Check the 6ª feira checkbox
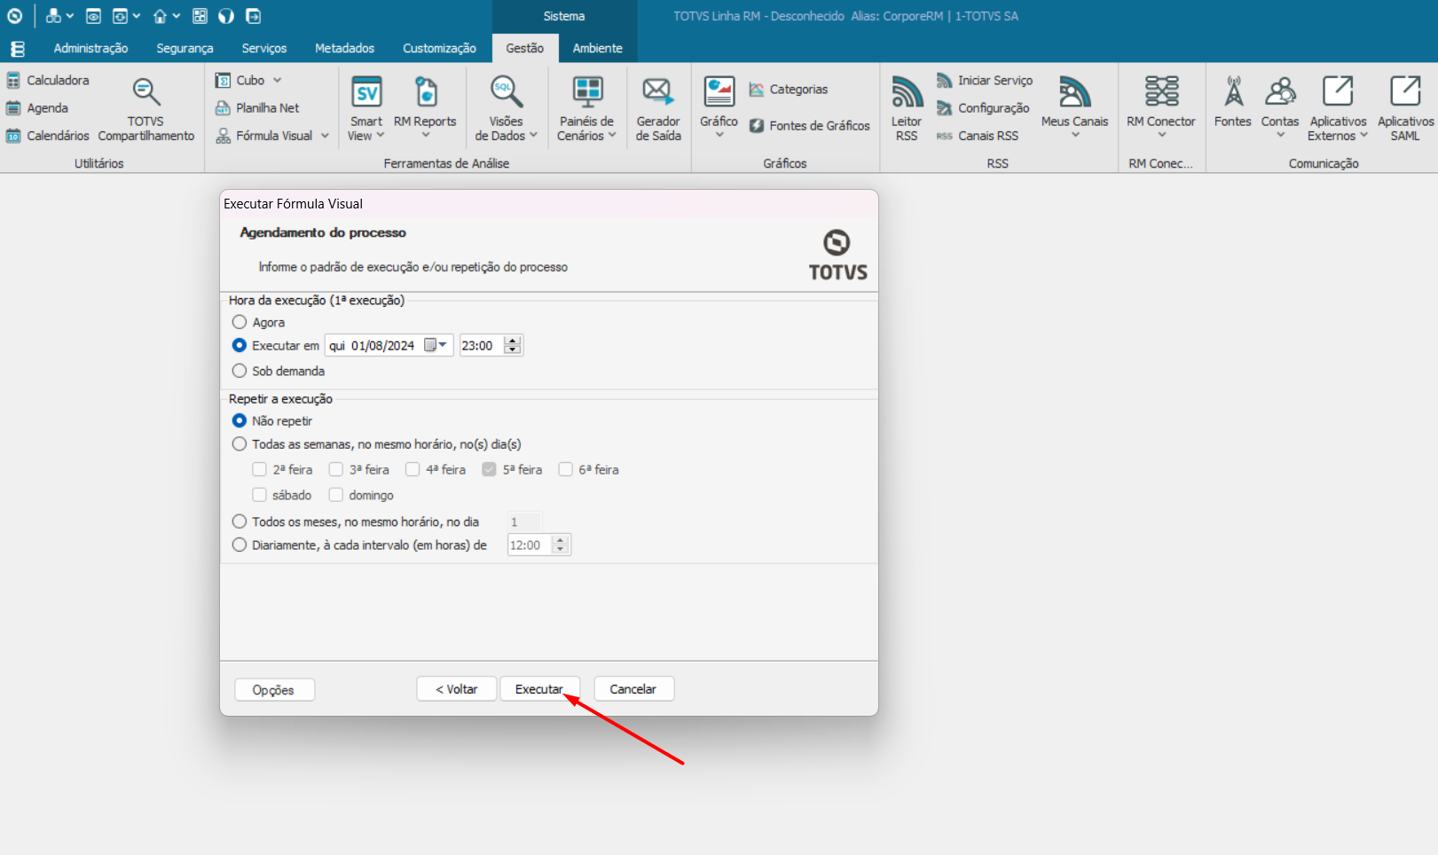Screen dimensions: 1438x855 point(565,469)
